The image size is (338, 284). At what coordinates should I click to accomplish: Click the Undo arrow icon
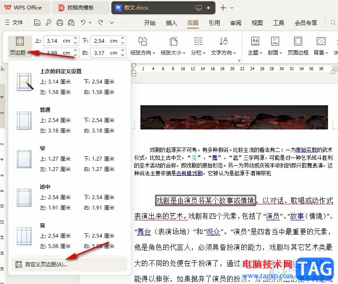coord(83,23)
